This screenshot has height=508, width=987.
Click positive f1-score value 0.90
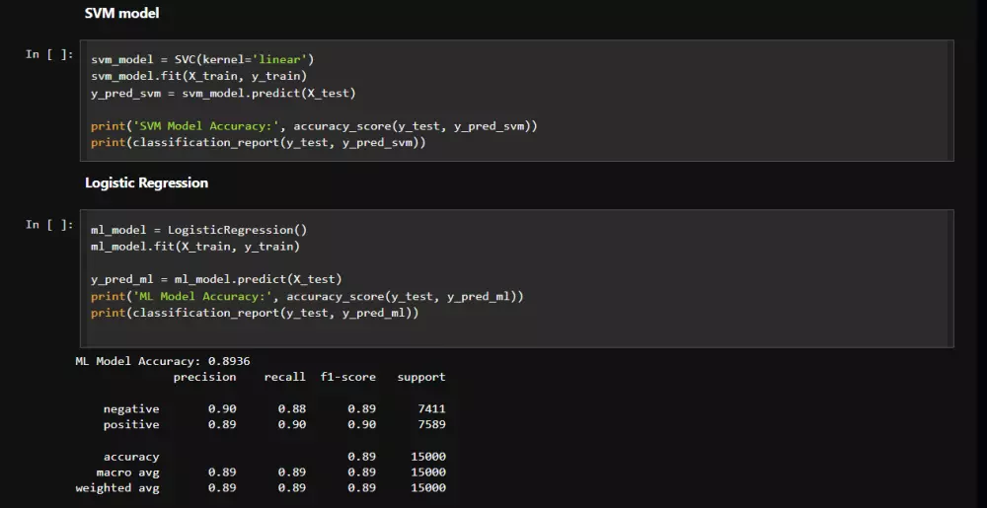click(362, 424)
